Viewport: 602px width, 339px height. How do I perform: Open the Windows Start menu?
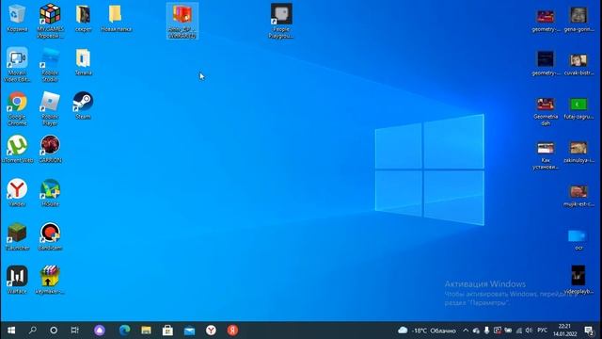[x=11, y=331]
